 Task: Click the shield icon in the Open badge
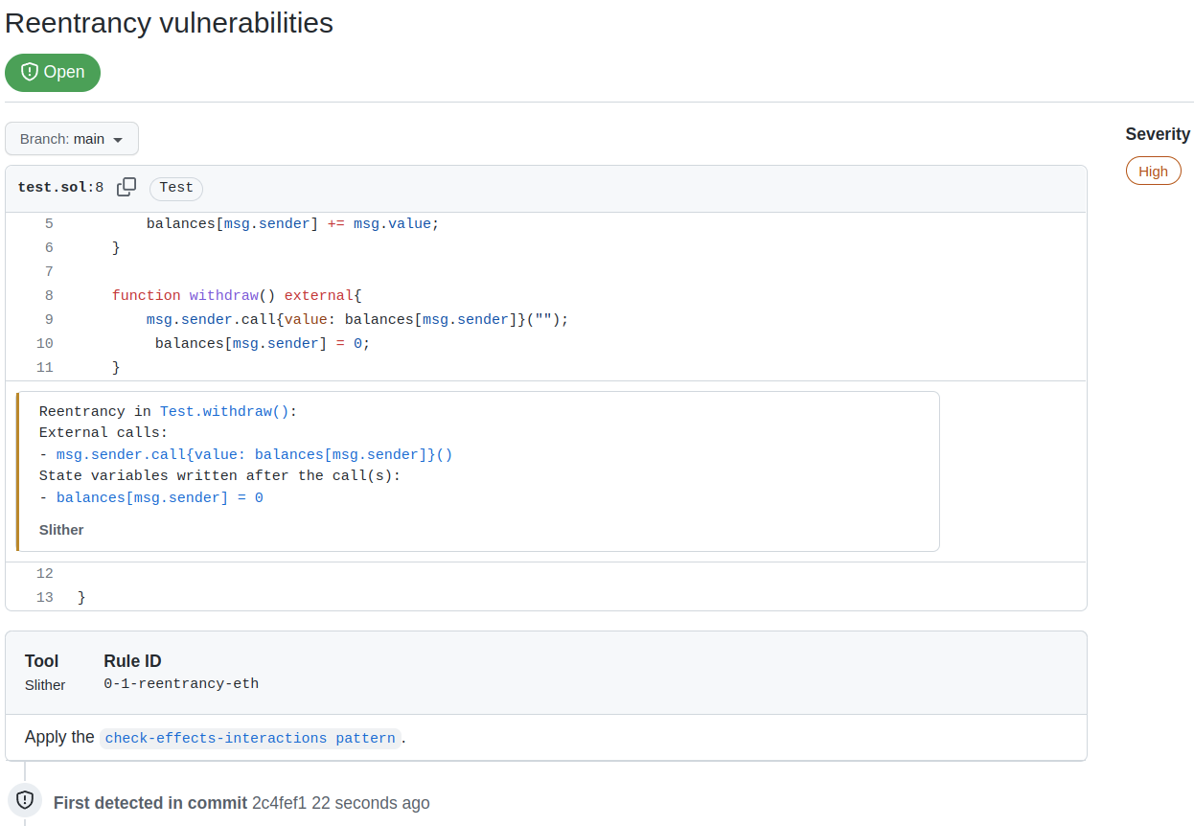pyautogui.click(x=29, y=73)
